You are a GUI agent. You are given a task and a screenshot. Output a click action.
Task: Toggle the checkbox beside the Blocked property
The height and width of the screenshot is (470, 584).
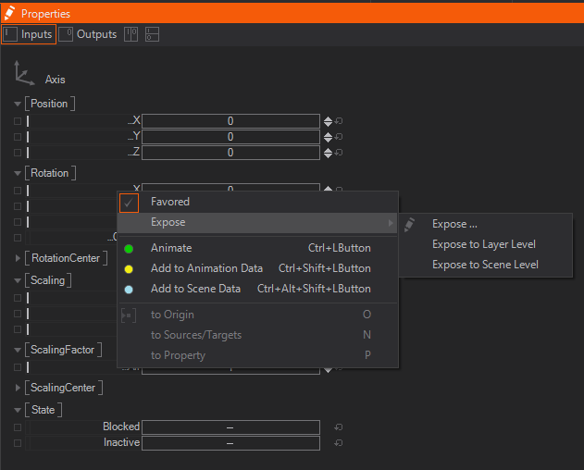17,427
